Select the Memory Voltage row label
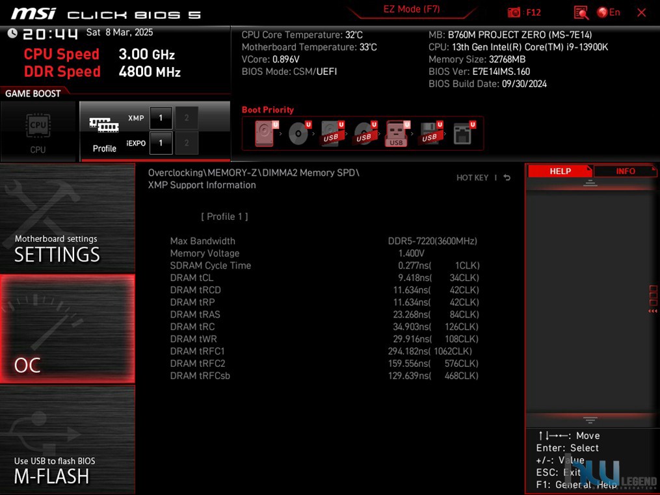 point(205,254)
